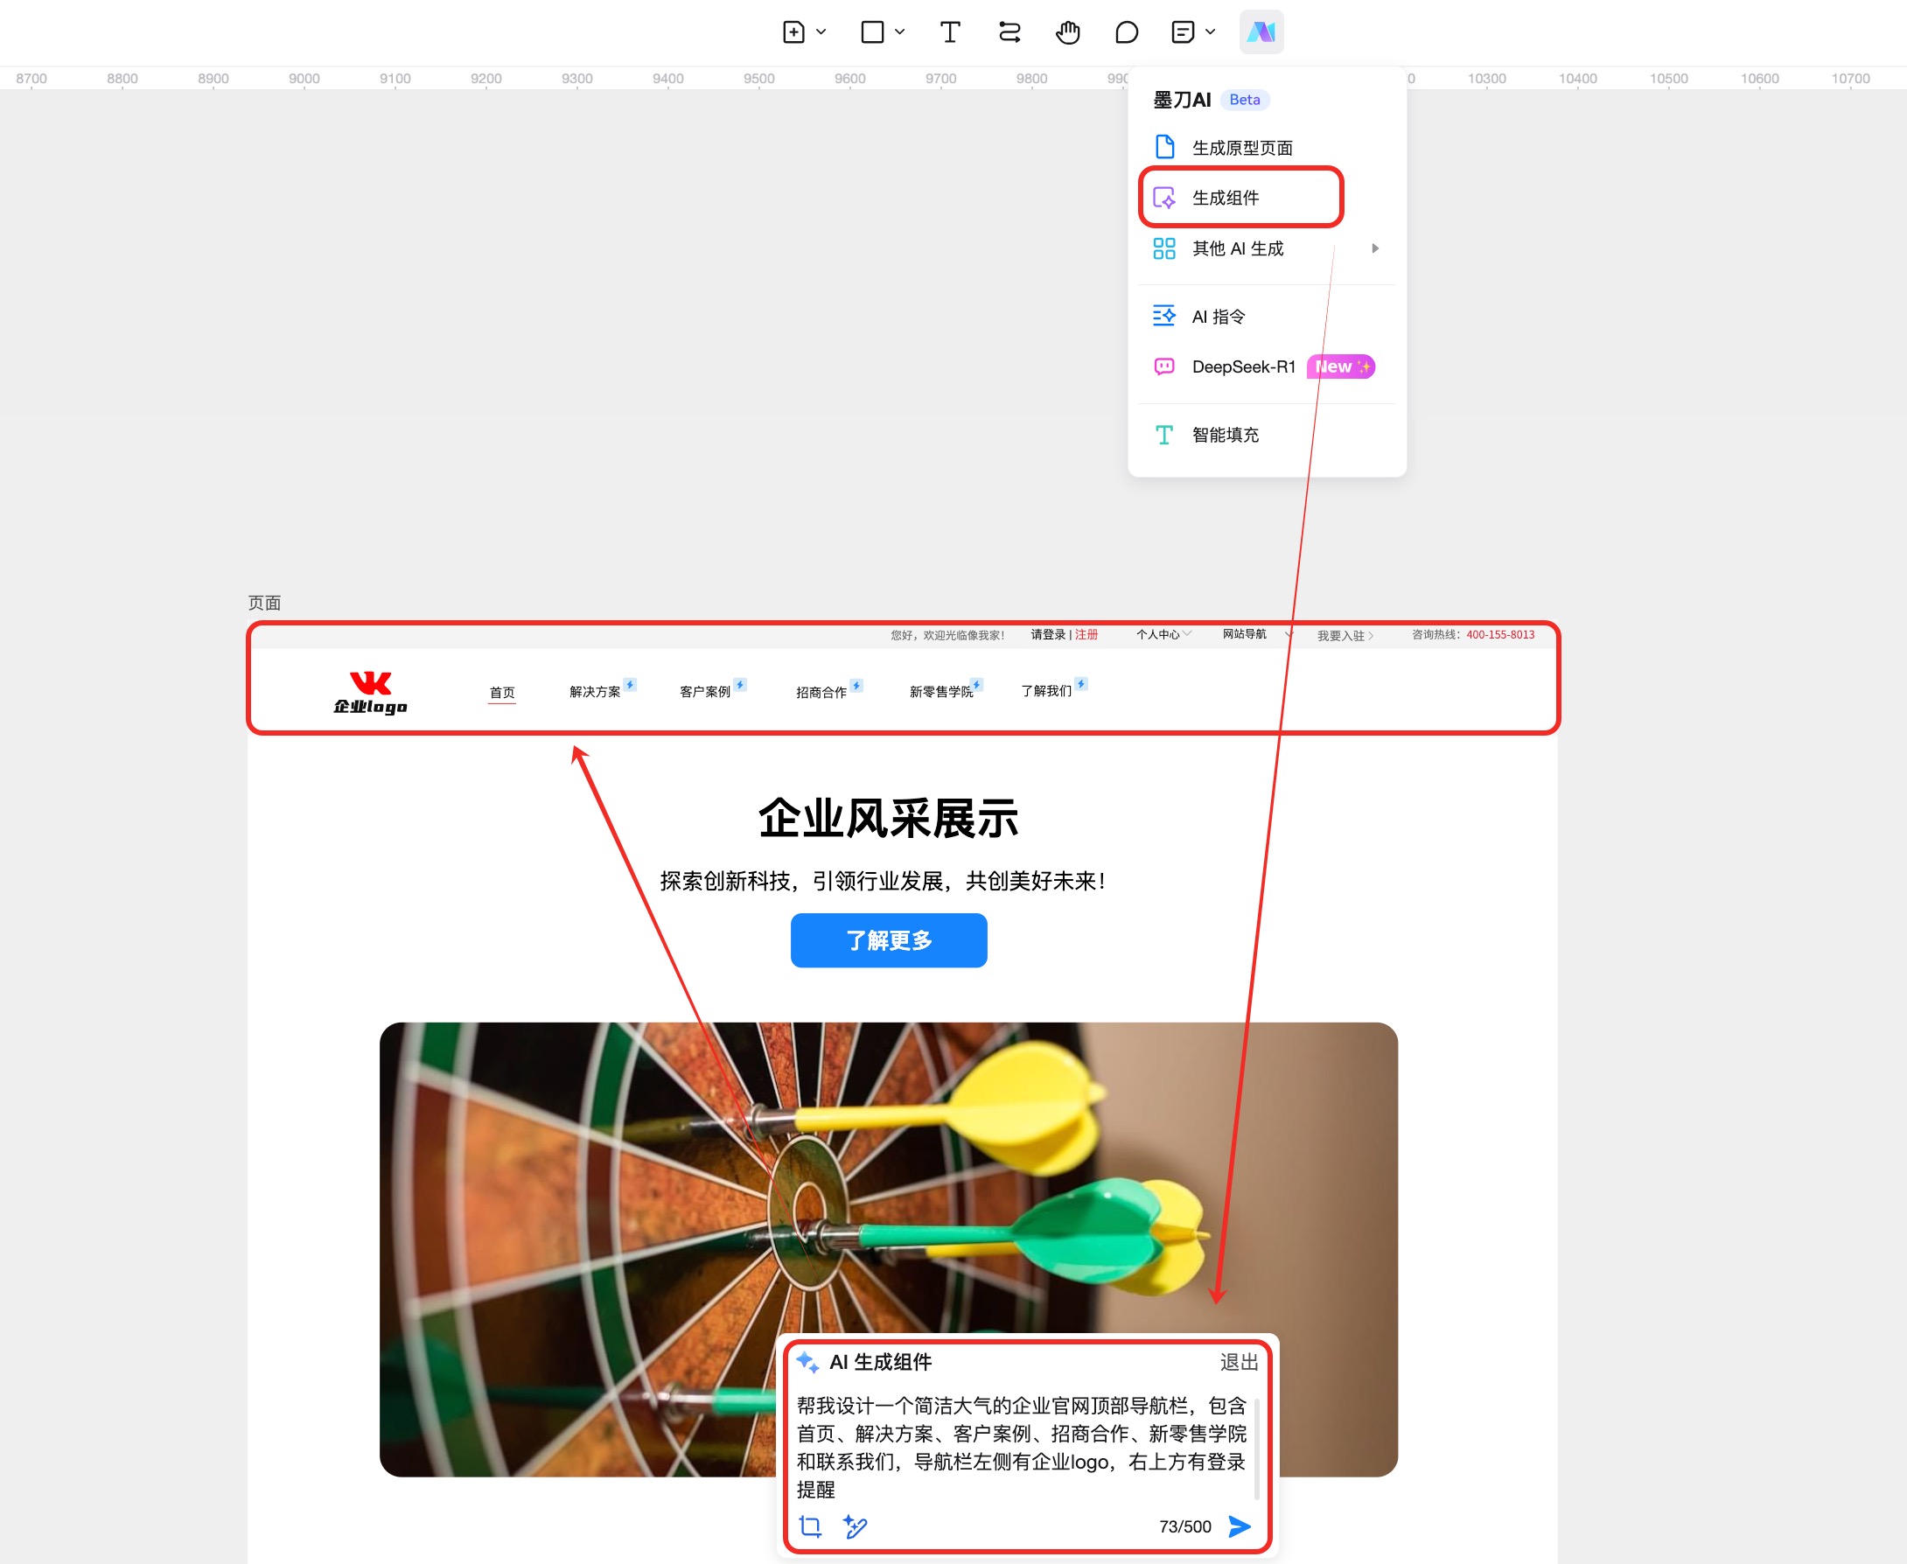Select the Text tool
This screenshot has height=1564, width=1907.
(x=949, y=32)
